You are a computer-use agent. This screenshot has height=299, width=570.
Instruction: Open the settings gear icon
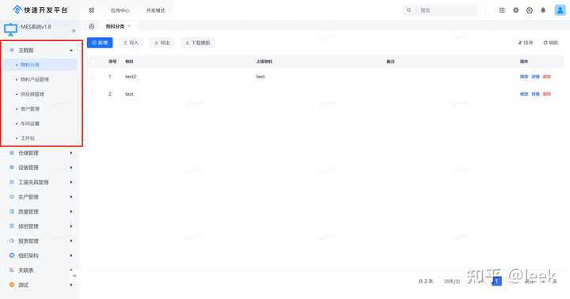coord(516,10)
